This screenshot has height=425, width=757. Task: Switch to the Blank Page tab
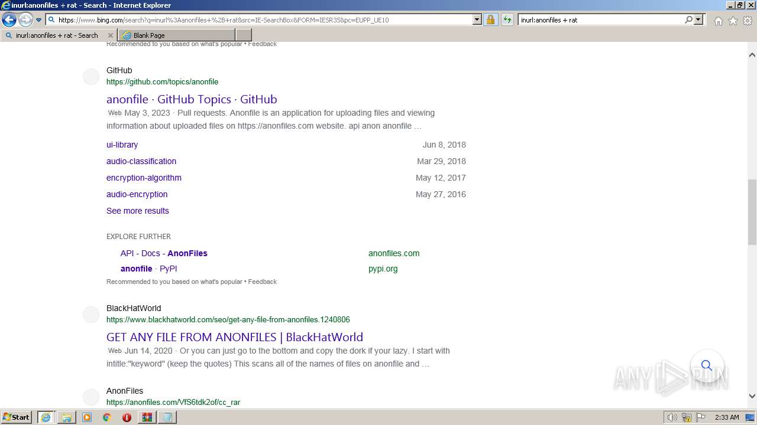coord(176,35)
